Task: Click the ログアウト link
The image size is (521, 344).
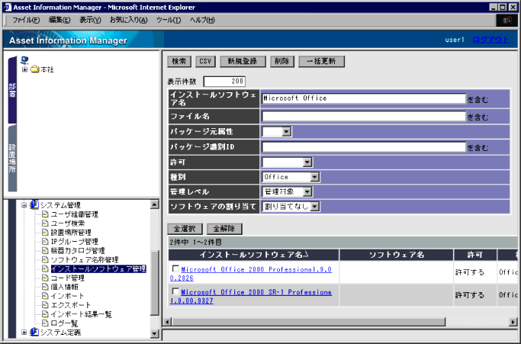Action: [x=490, y=40]
